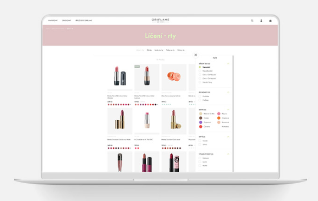Collapse the 'Pro koho' section chevron
Viewport: 318px width, 201px height.
pyautogui.click(x=228, y=92)
